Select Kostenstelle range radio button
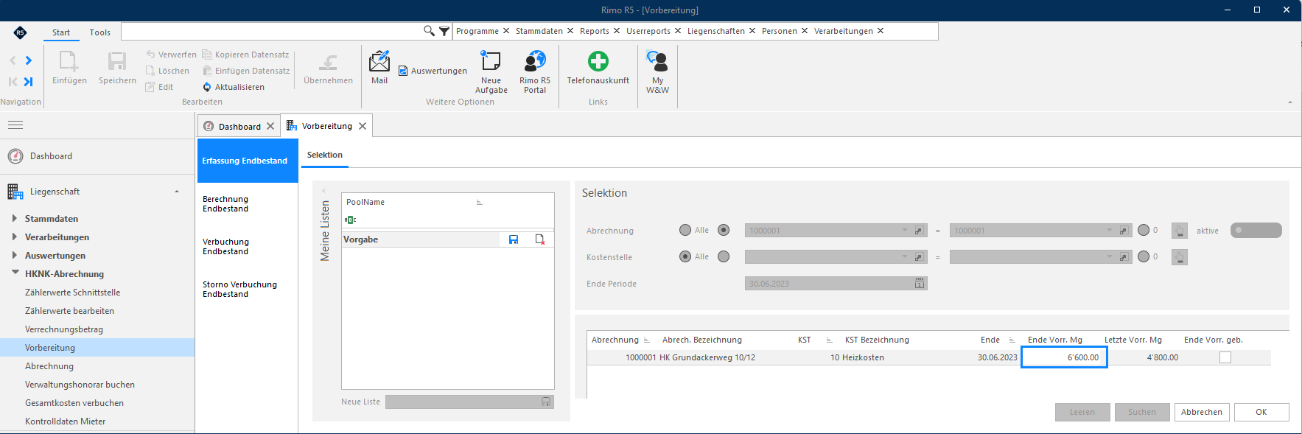This screenshot has width=1302, height=434. pyautogui.click(x=724, y=256)
